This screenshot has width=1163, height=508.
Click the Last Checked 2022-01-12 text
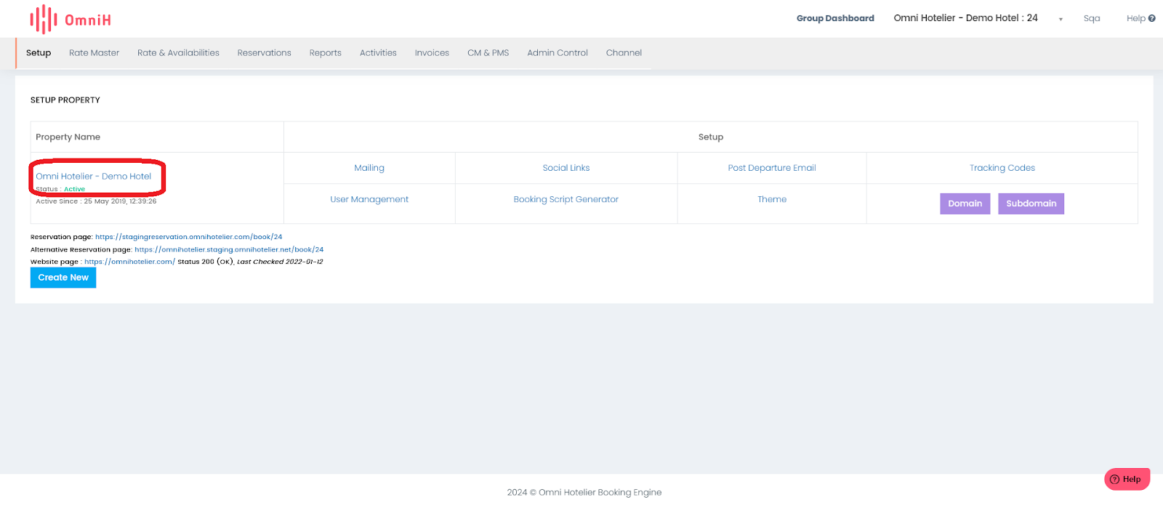pyautogui.click(x=280, y=262)
